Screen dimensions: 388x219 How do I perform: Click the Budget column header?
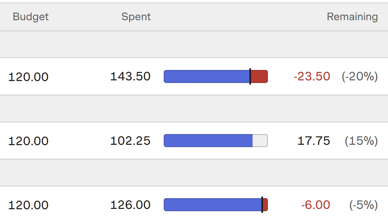pyautogui.click(x=31, y=17)
